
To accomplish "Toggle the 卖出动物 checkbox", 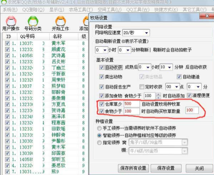I will pos(101,77).
